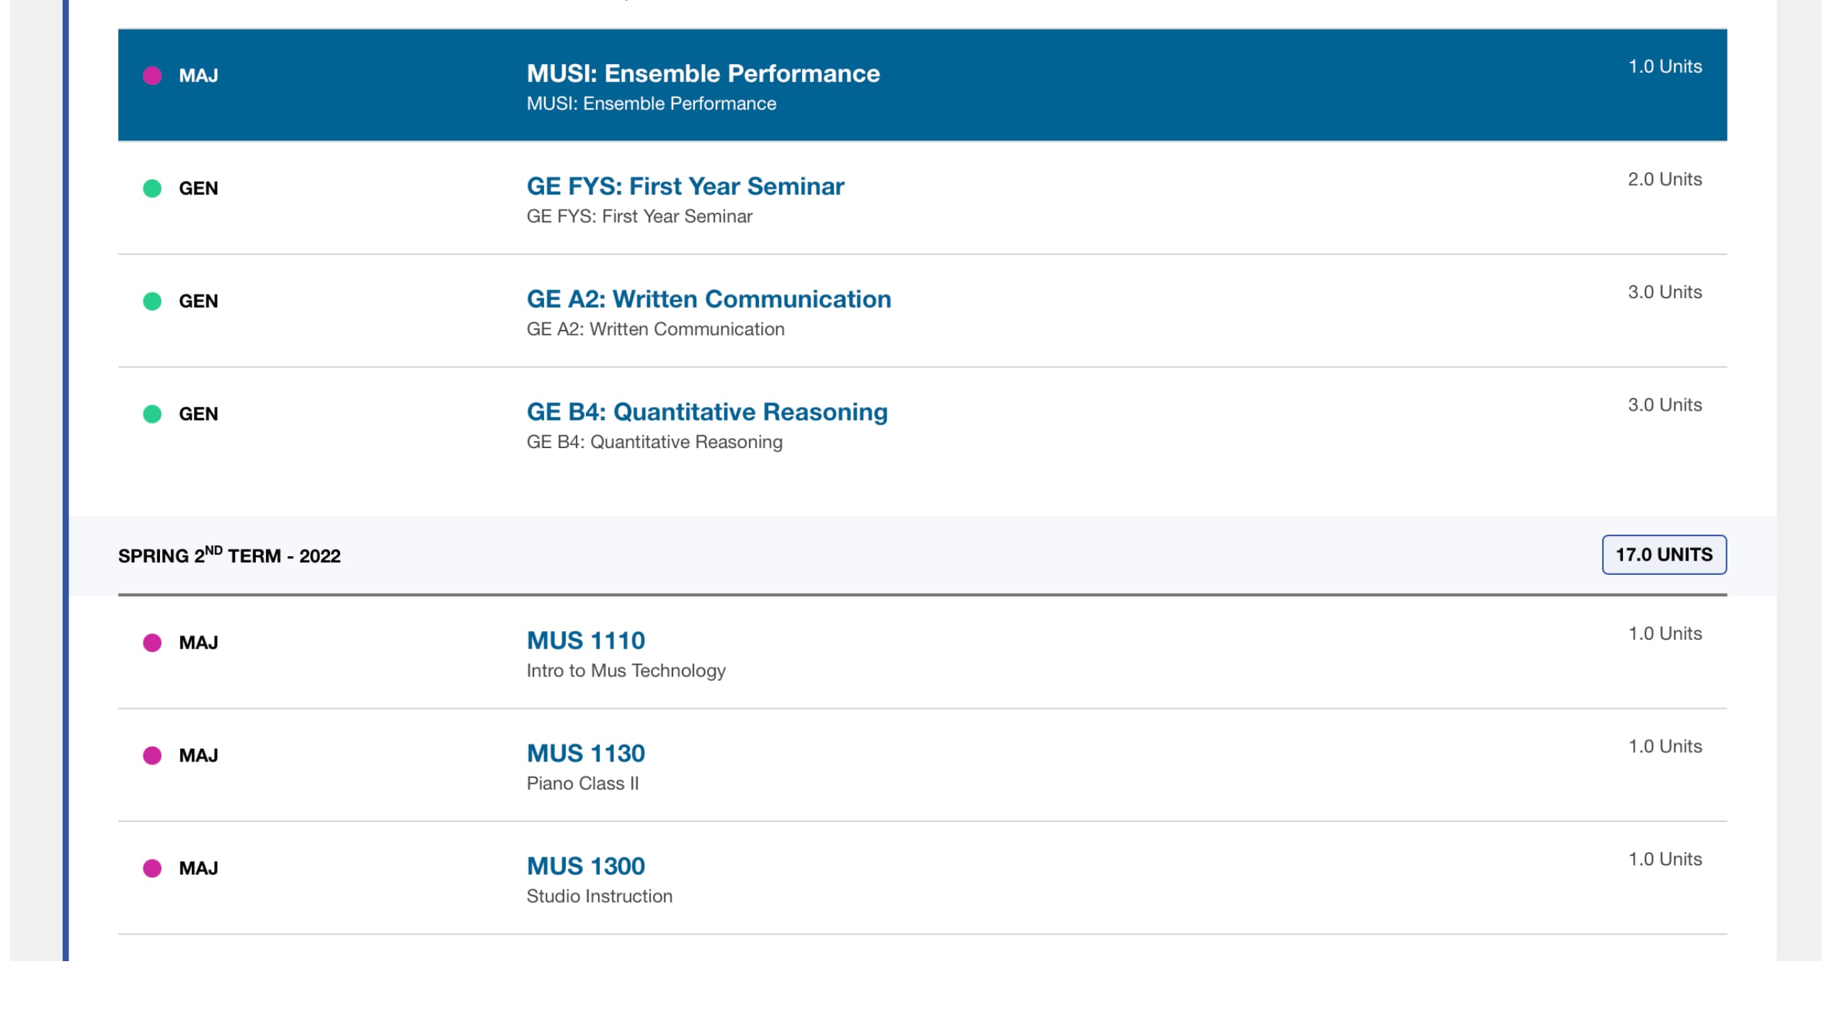
Task: Open the MUSI: Ensemble Performance course title
Action: coord(703,73)
